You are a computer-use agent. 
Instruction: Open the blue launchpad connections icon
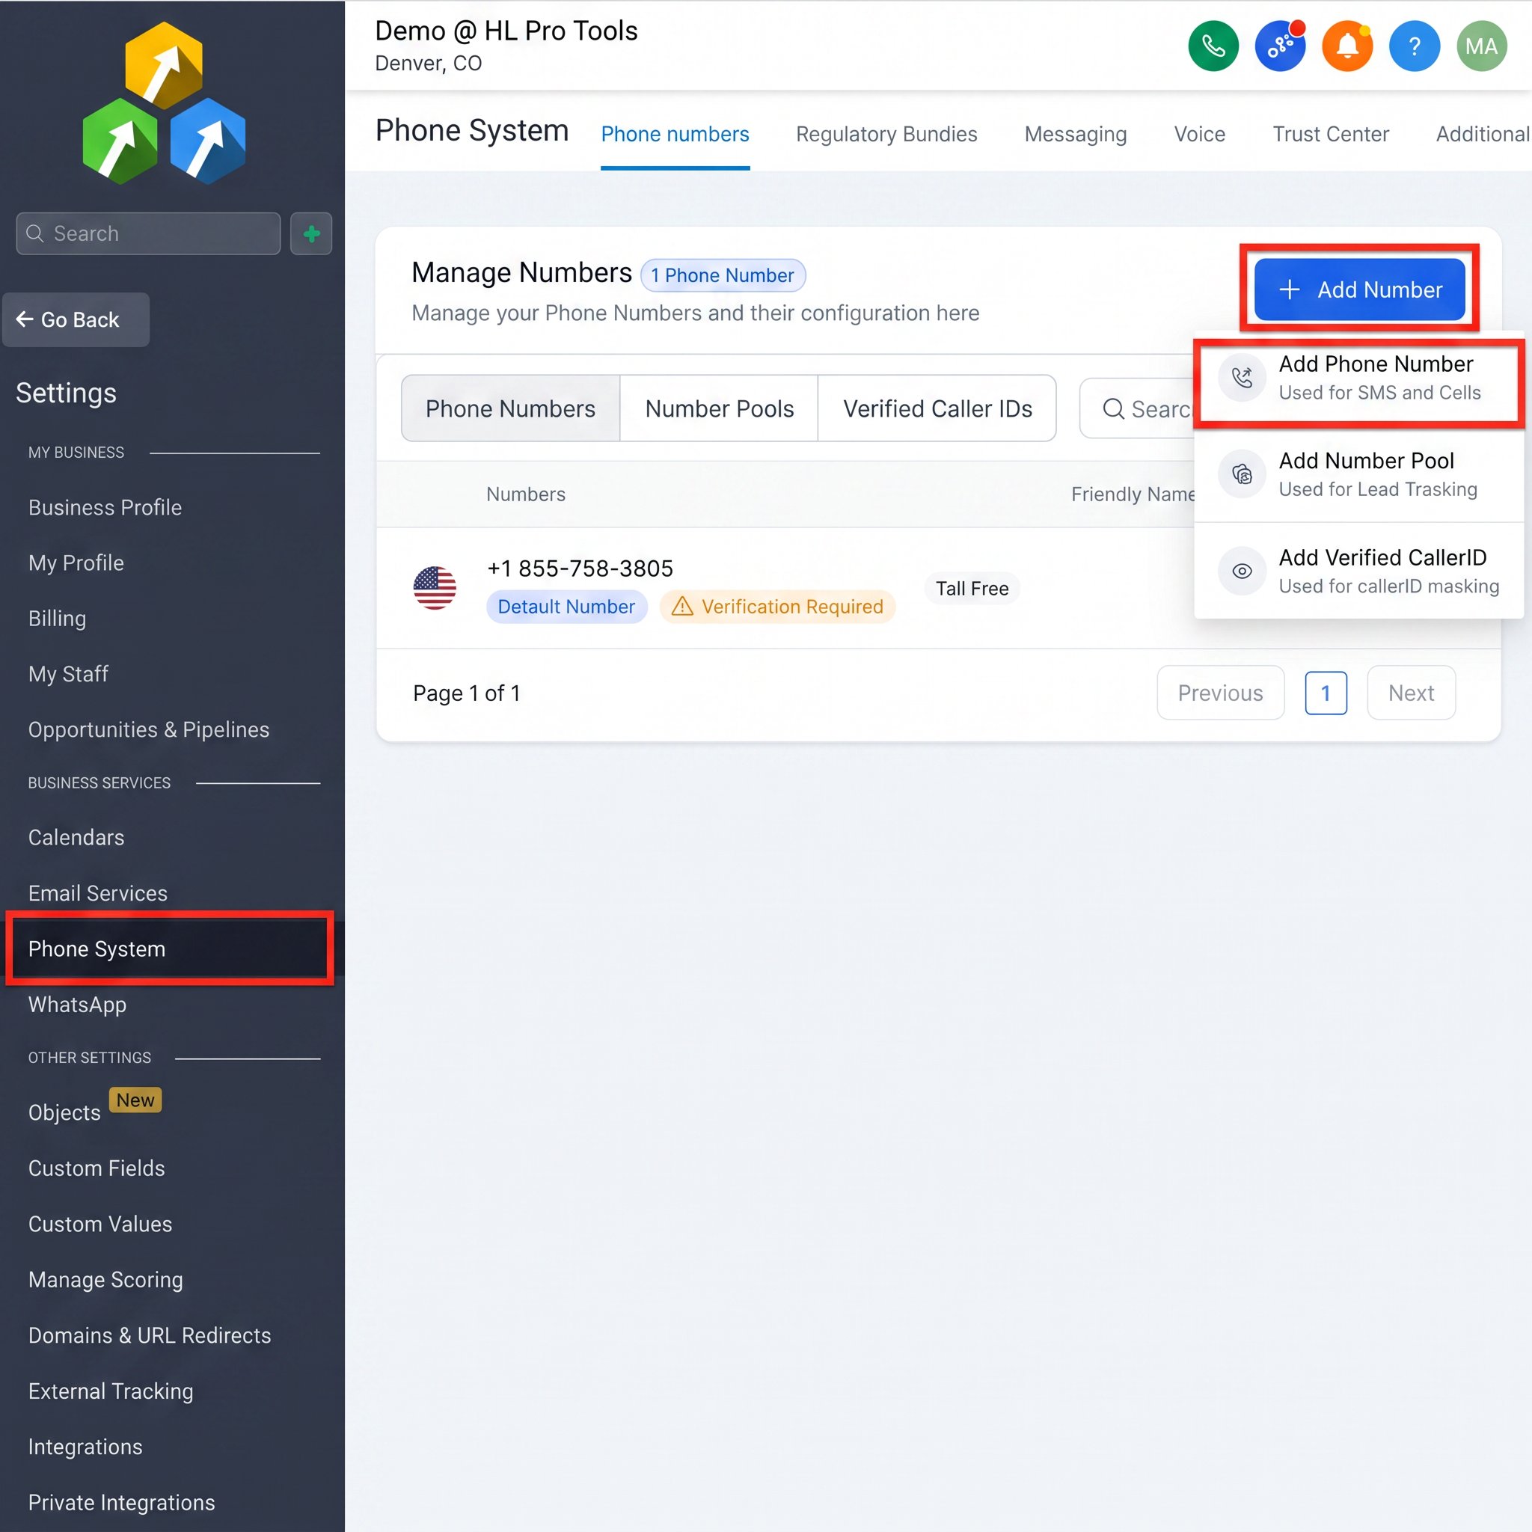[1281, 46]
